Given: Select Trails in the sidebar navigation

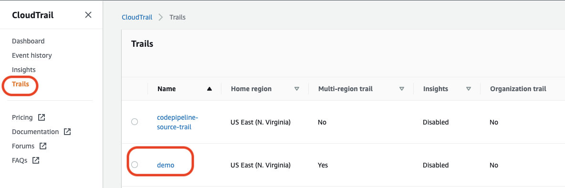Looking at the screenshot, I should pos(21,84).
